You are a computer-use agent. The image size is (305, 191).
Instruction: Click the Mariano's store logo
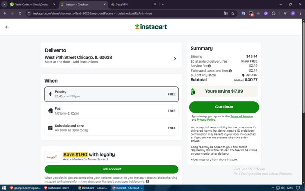(52, 157)
